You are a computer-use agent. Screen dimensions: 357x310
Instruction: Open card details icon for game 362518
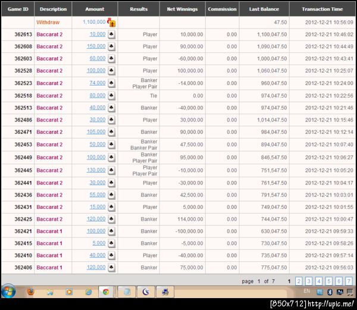pos(111,96)
